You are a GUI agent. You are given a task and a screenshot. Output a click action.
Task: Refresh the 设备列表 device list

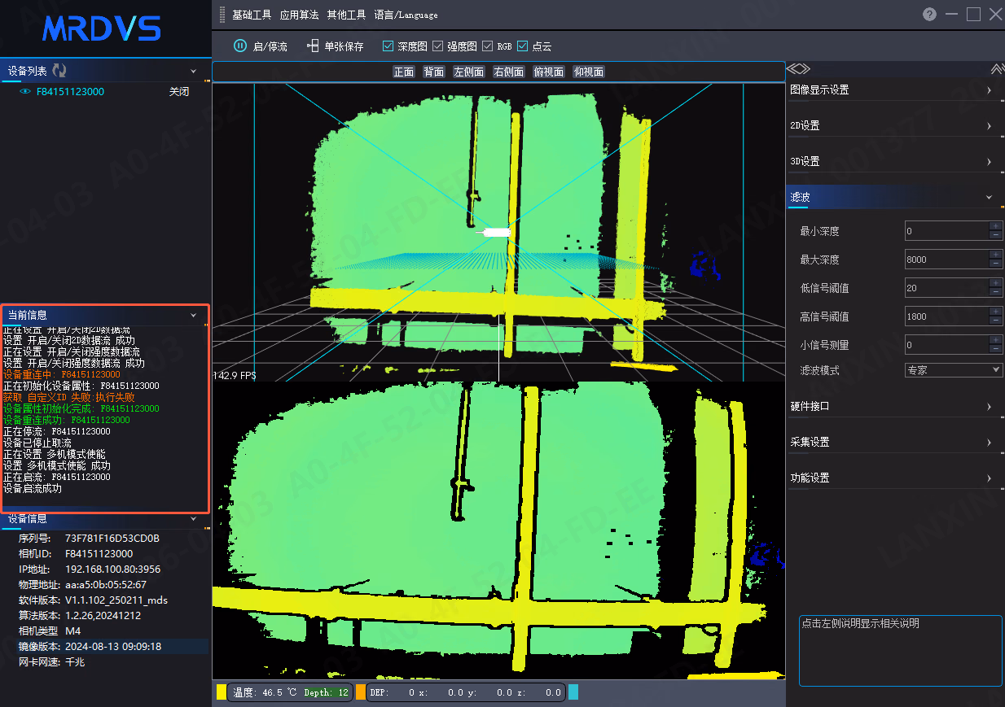[59, 71]
